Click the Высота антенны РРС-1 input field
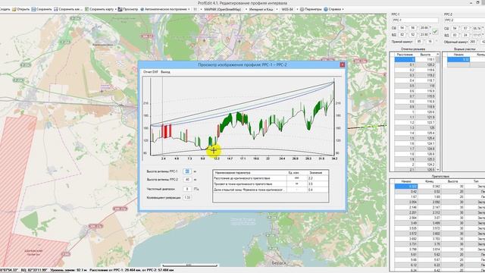The height and width of the screenshot is (273, 485). coord(187,171)
